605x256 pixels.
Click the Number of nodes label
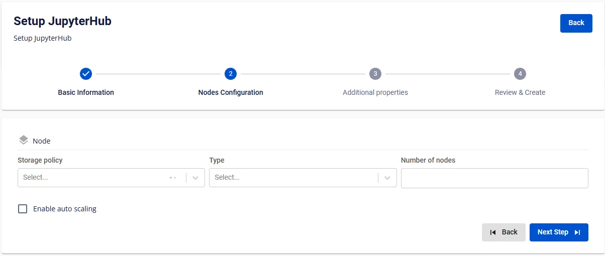pos(428,160)
